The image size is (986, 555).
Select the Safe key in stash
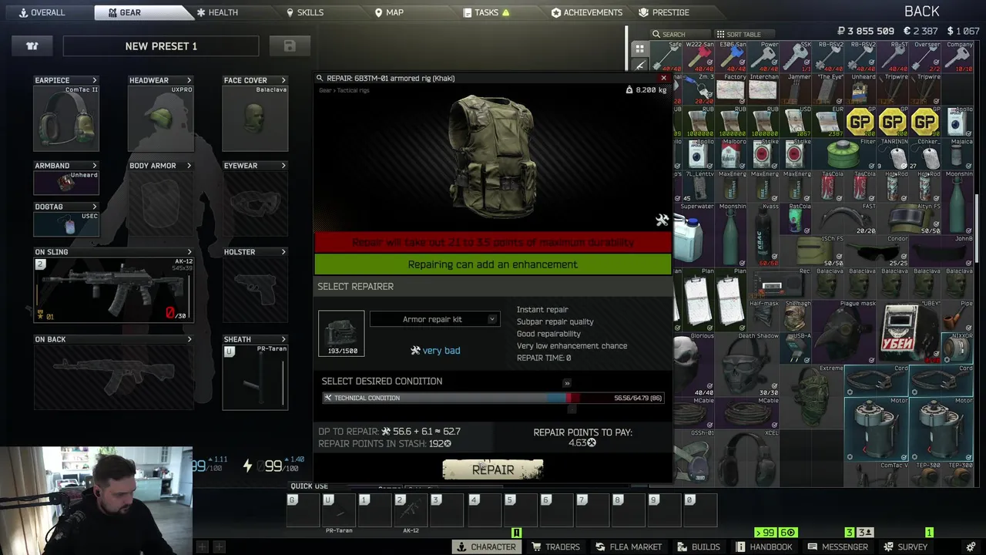667,56
